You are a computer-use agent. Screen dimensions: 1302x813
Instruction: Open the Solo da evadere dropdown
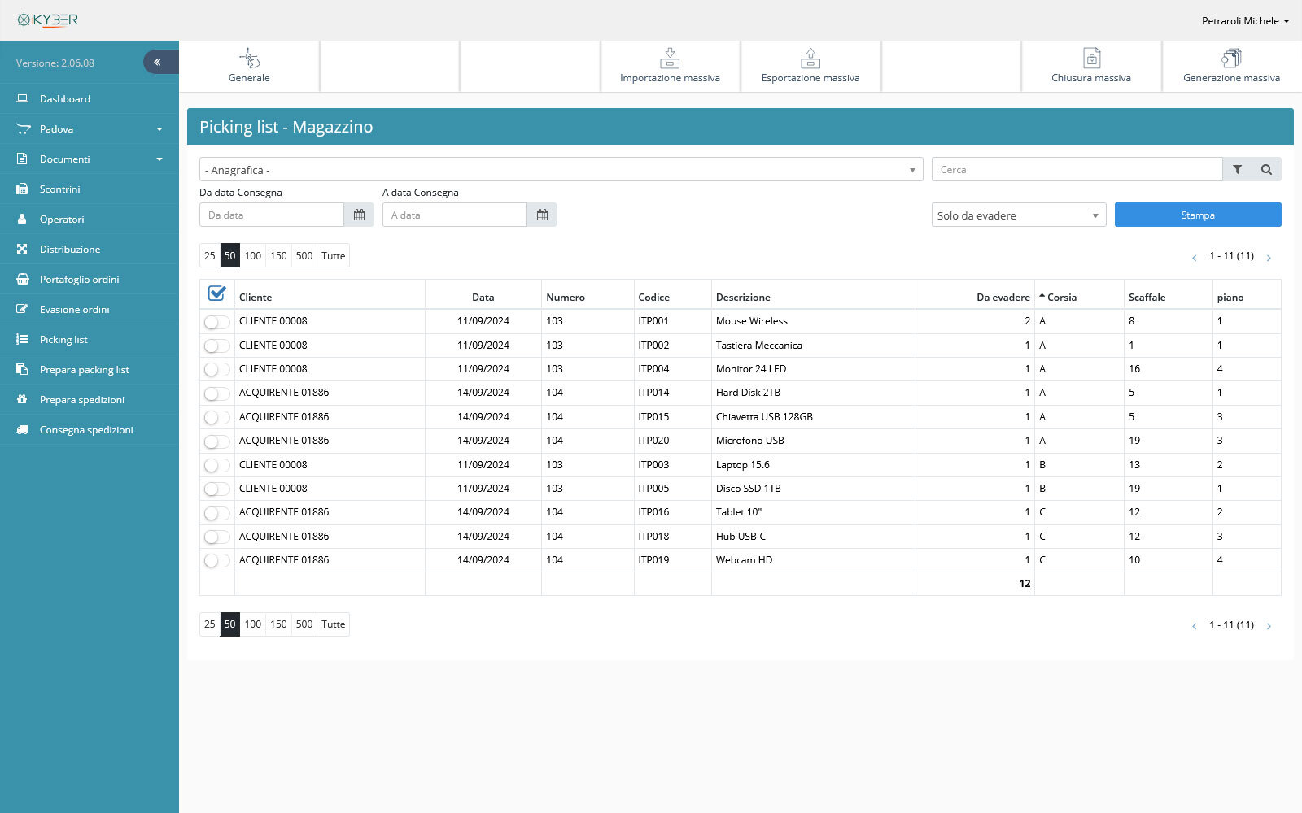click(x=1018, y=215)
